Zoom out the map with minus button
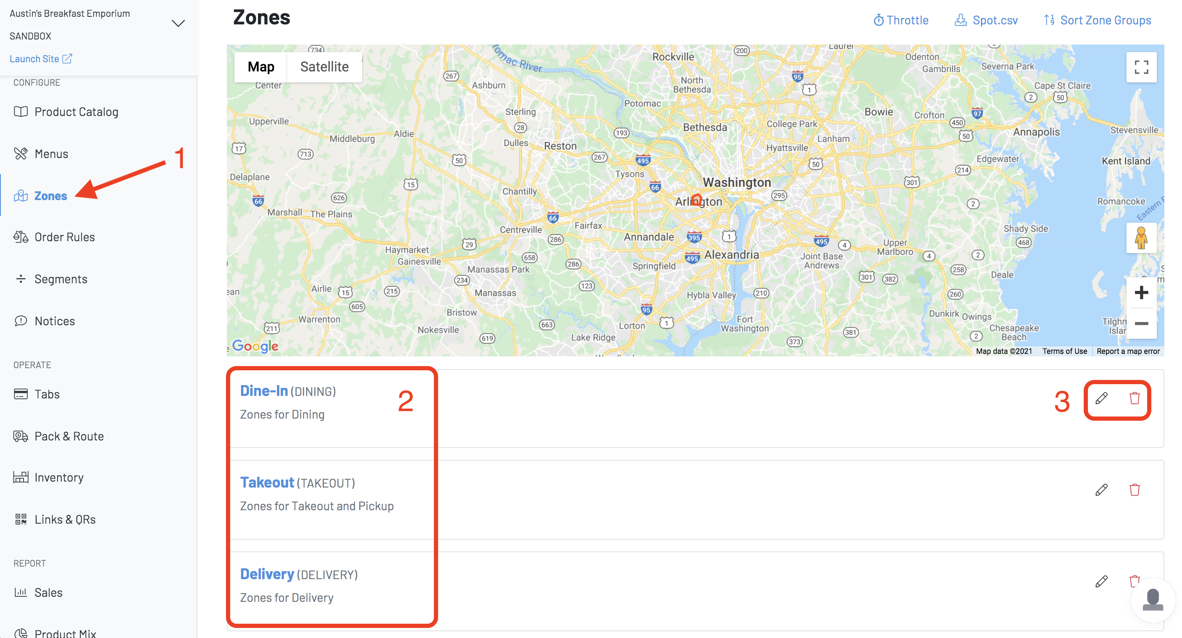This screenshot has height=638, width=1182. point(1141,324)
